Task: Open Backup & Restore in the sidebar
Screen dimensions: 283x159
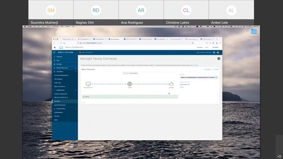Action: click(60, 87)
